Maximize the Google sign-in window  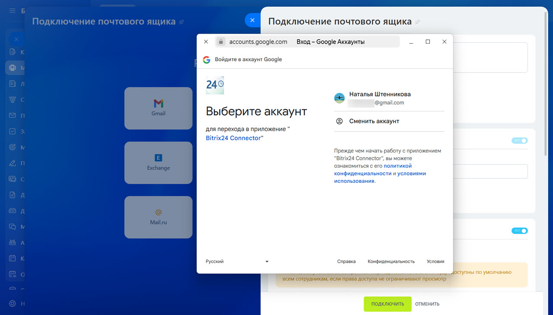pyautogui.click(x=428, y=42)
